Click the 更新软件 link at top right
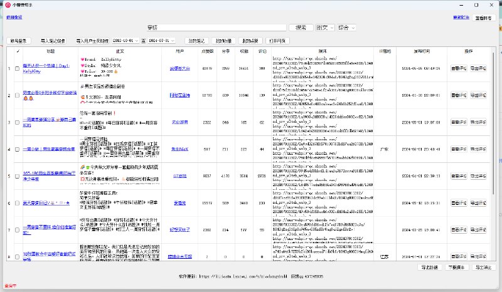 (x=461, y=18)
